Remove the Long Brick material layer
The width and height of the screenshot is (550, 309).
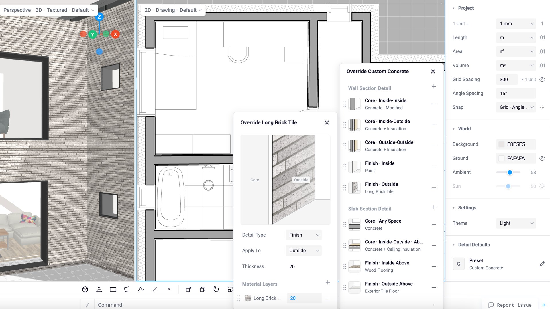328,298
